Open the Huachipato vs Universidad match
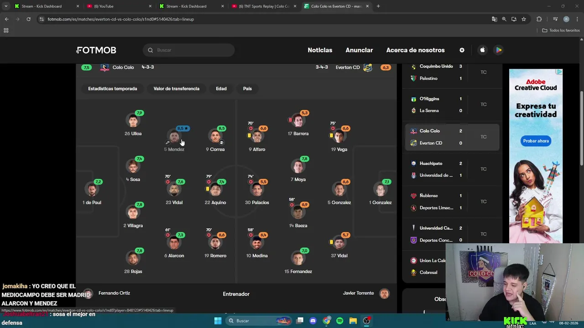The image size is (584, 328). (x=452, y=169)
